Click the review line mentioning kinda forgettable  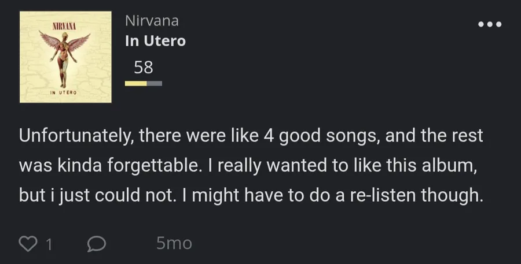(248, 165)
